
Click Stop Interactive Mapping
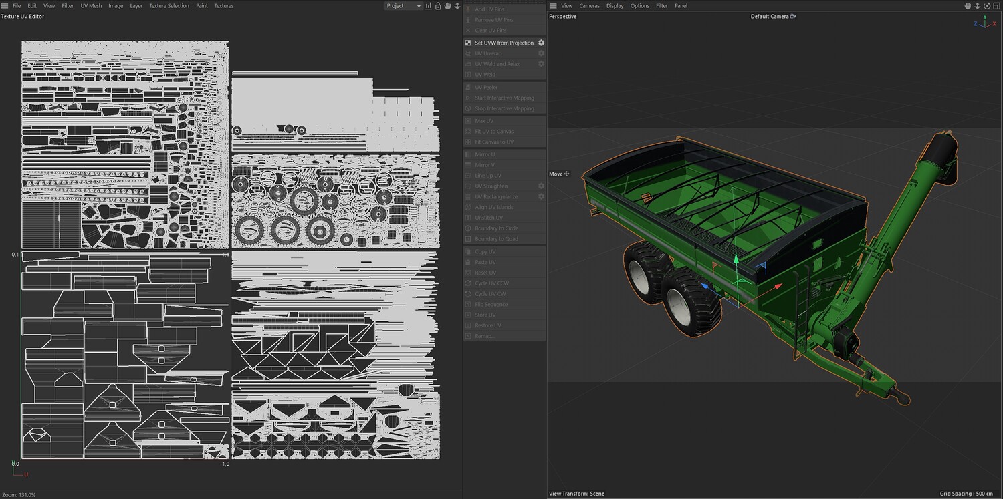pos(505,108)
